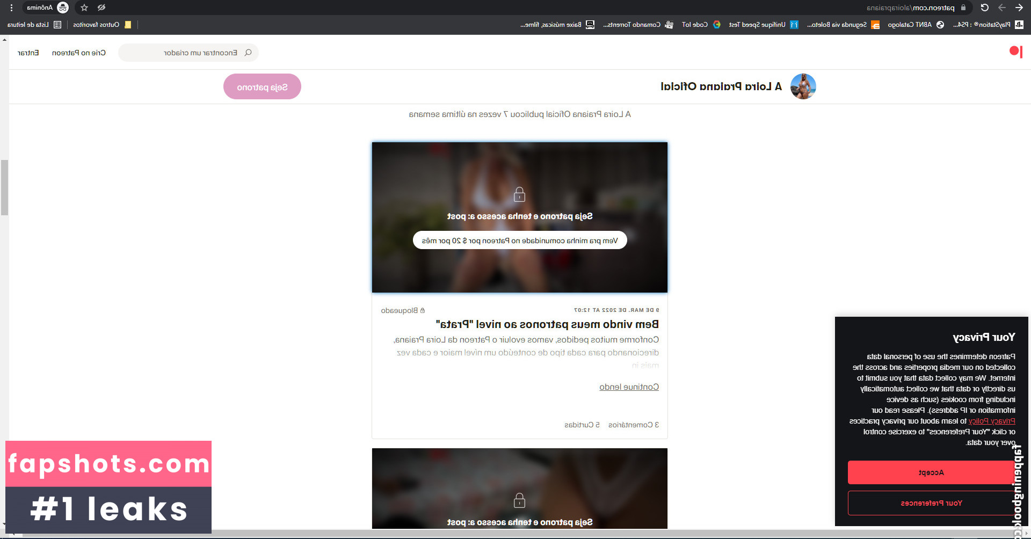The height and width of the screenshot is (539, 1031).
Task: Click the Entrar login link
Action: pos(28,53)
